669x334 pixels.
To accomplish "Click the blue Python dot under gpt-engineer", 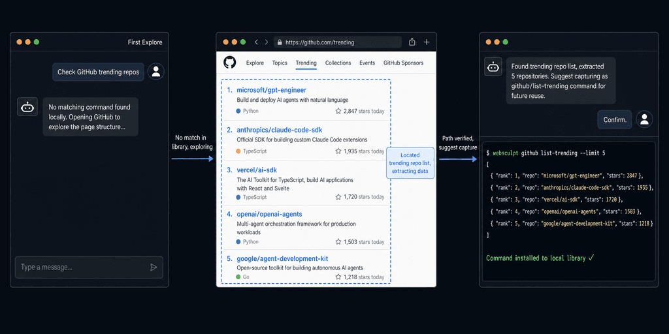I will (238, 111).
